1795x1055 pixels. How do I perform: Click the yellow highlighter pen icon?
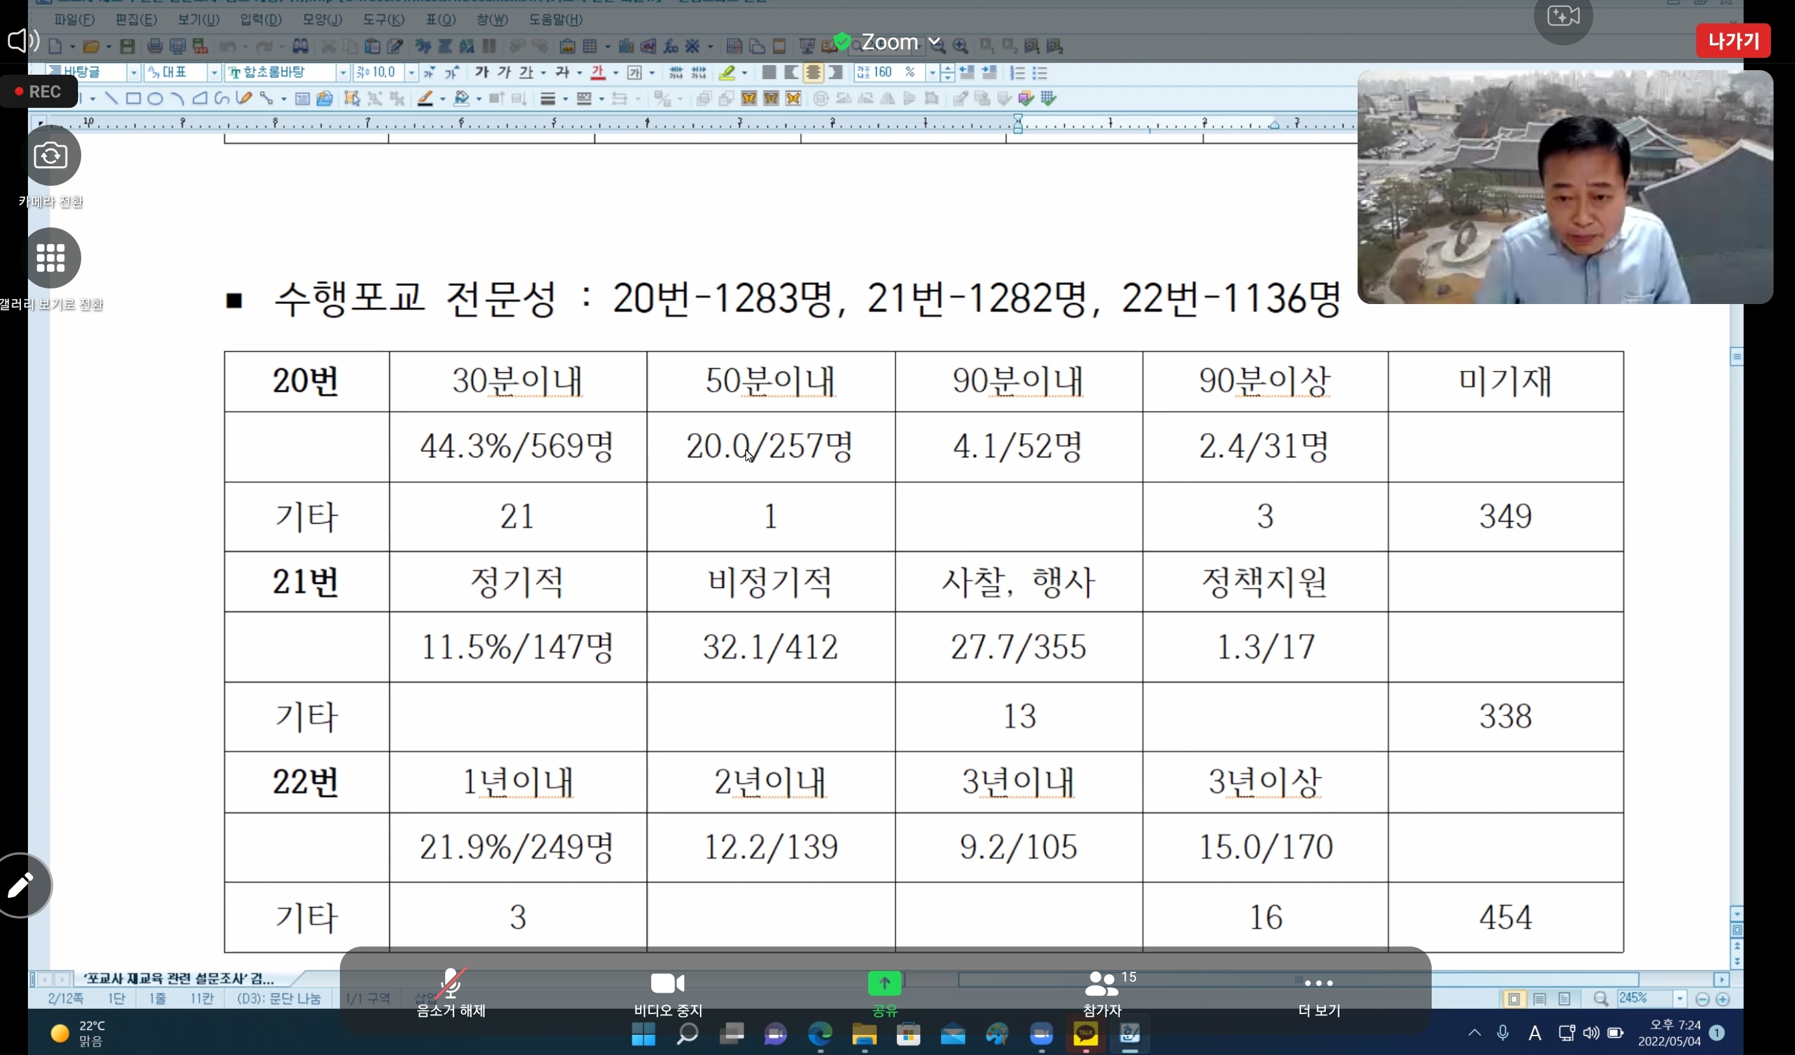point(727,73)
